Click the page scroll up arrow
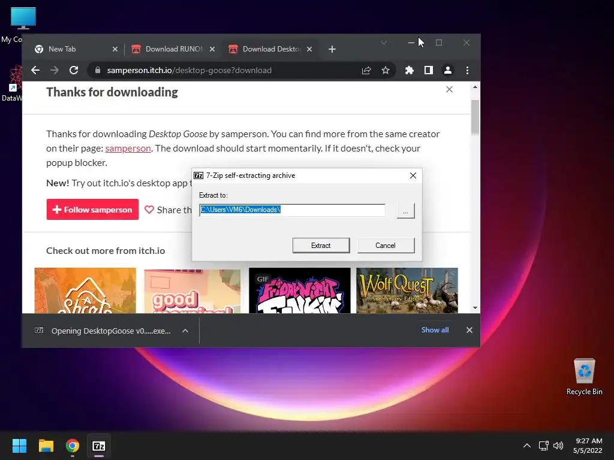 click(x=475, y=87)
